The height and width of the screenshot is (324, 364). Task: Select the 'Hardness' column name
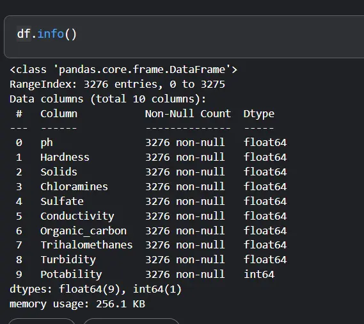click(65, 158)
